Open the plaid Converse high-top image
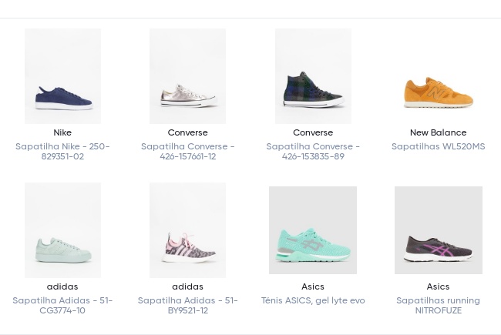 pos(313,76)
